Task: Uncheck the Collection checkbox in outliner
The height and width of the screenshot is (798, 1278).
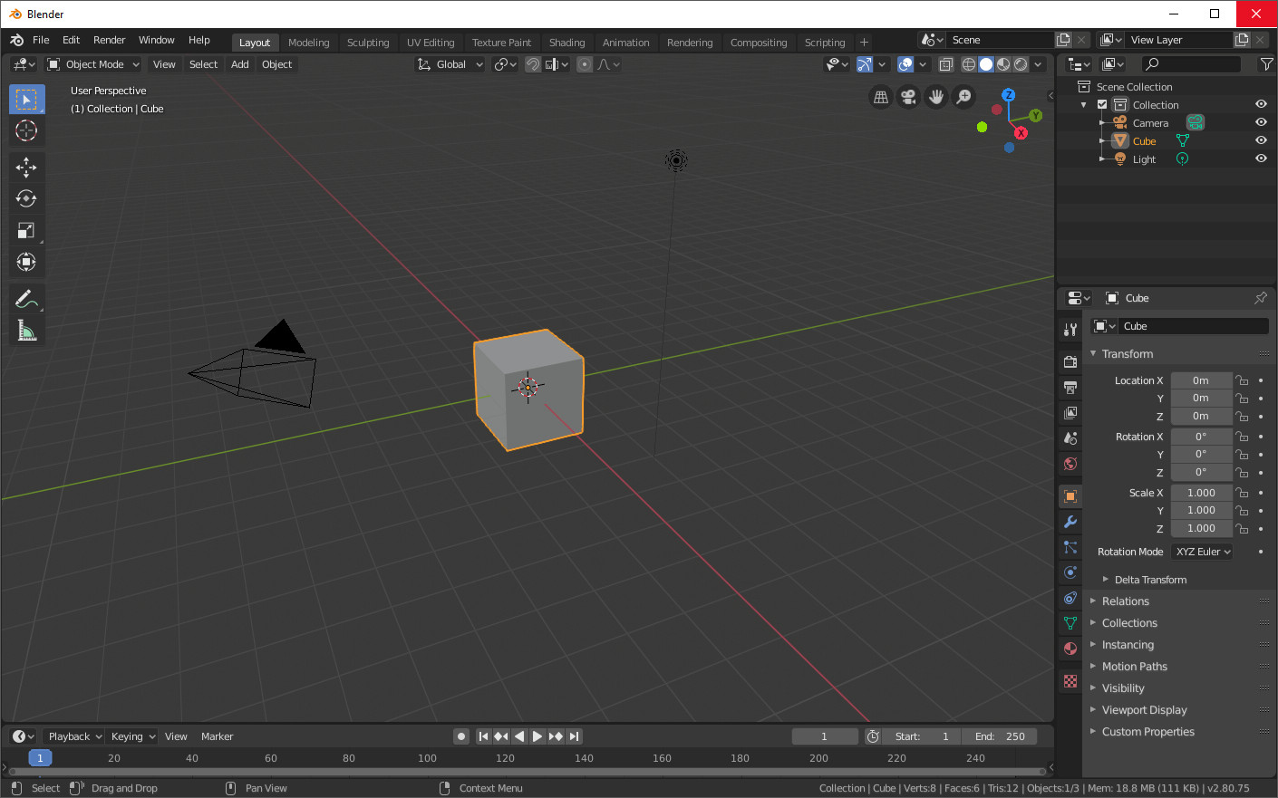Action: (x=1102, y=104)
